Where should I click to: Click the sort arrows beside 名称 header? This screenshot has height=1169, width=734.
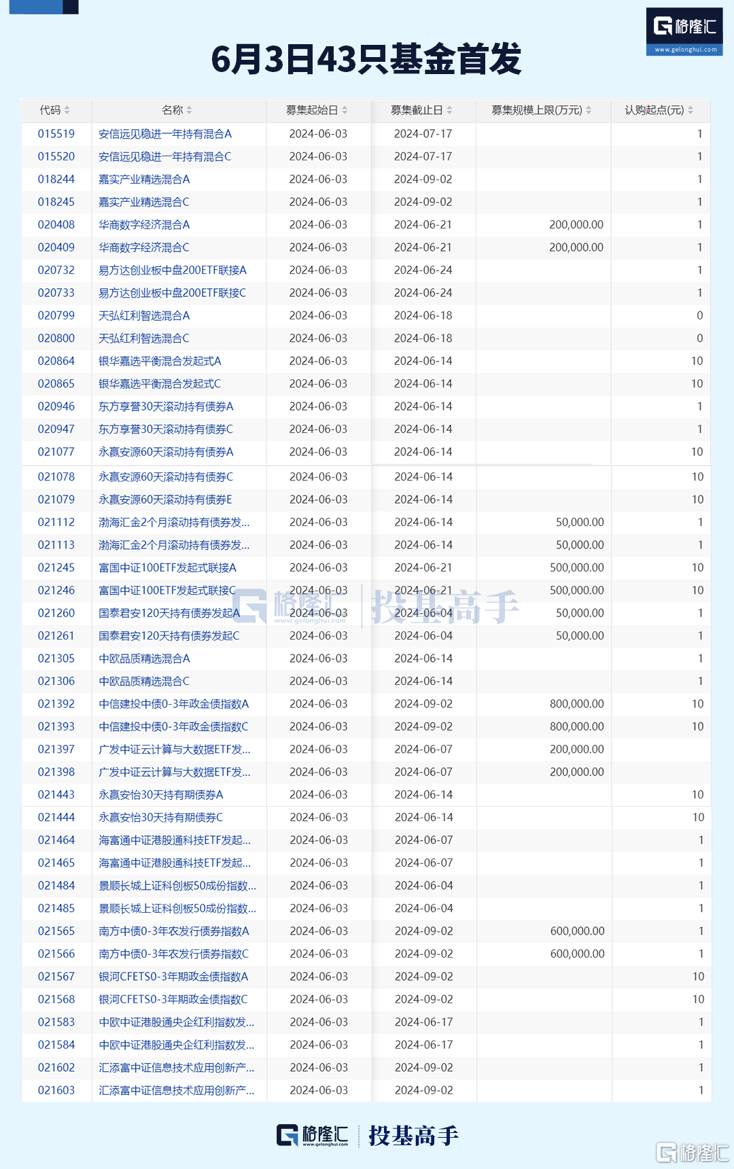point(190,110)
